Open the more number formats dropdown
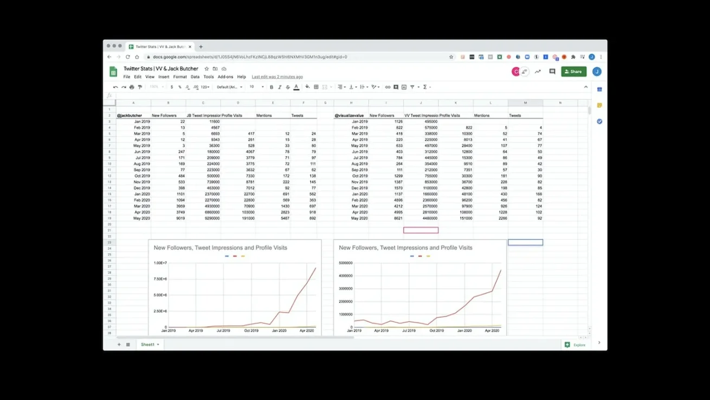Image resolution: width=710 pixels, height=400 pixels. [205, 87]
